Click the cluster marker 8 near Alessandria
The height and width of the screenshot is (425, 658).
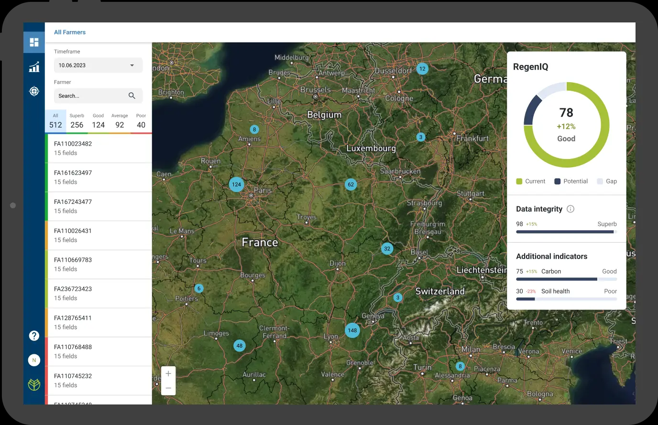[460, 366]
